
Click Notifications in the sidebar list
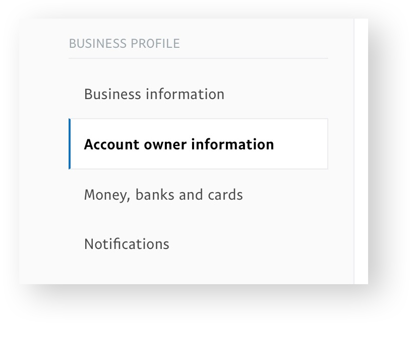pyautogui.click(x=127, y=244)
